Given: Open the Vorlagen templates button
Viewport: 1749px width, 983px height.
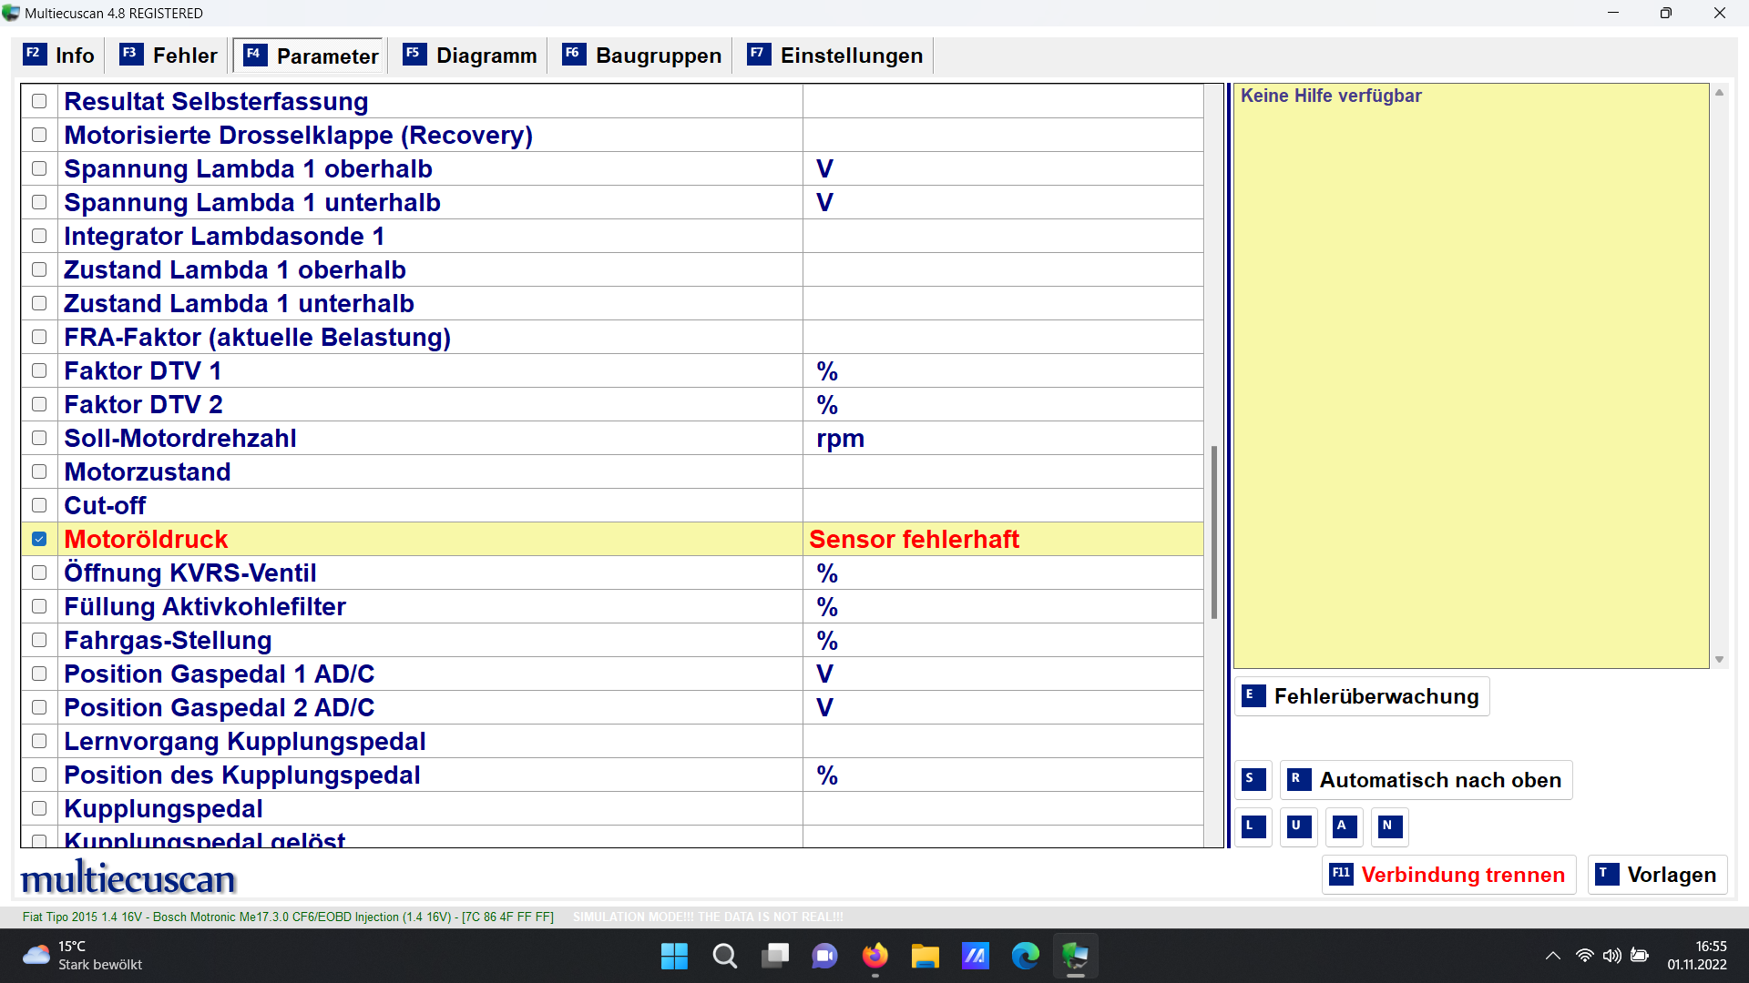Looking at the screenshot, I should tap(1657, 875).
